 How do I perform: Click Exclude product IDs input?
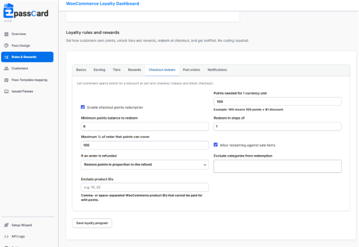click(145, 187)
